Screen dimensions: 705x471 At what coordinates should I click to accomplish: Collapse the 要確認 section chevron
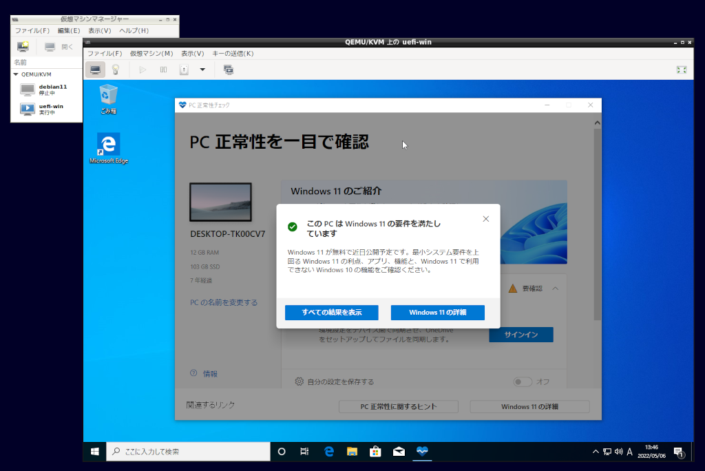(x=556, y=289)
